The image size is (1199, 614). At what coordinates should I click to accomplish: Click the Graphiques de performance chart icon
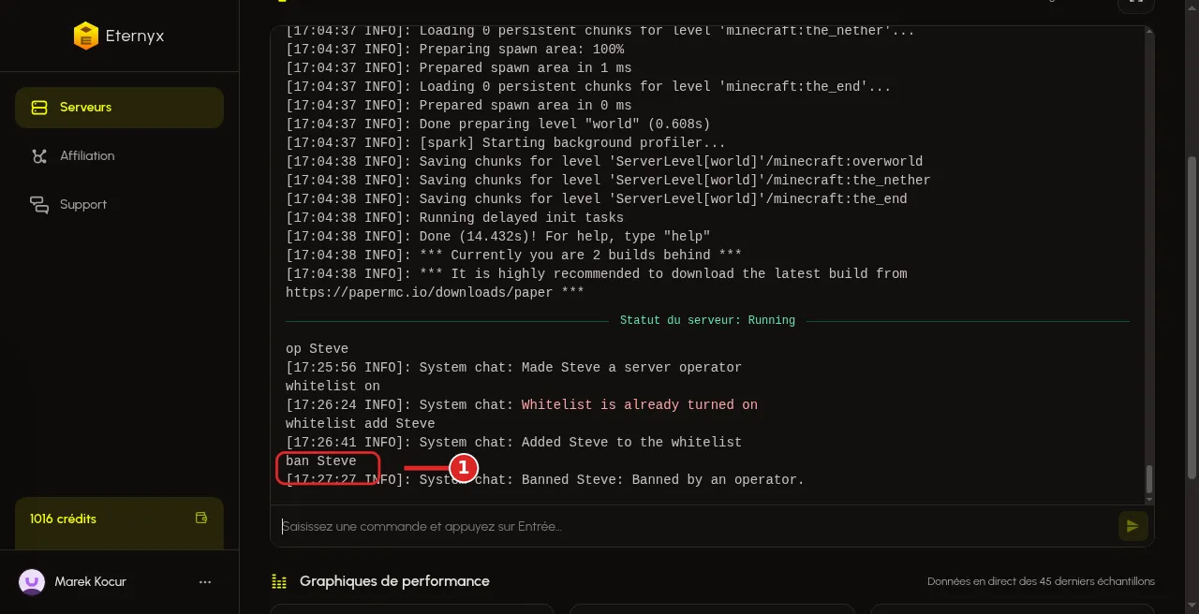279,581
